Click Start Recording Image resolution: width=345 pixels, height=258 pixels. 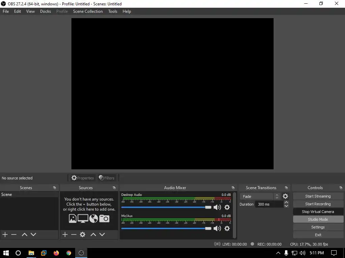[x=318, y=204]
